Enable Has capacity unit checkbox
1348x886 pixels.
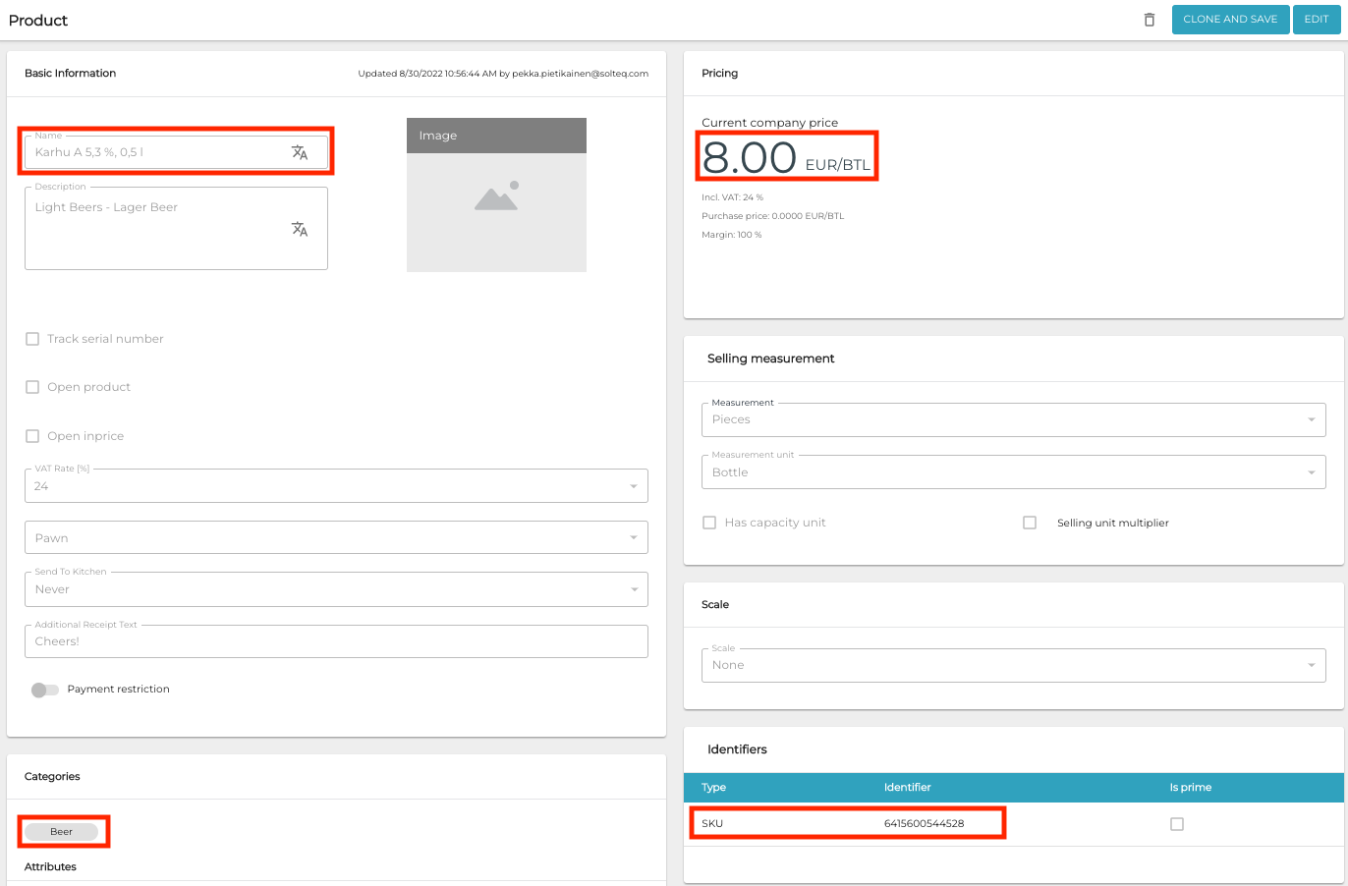[x=709, y=523]
